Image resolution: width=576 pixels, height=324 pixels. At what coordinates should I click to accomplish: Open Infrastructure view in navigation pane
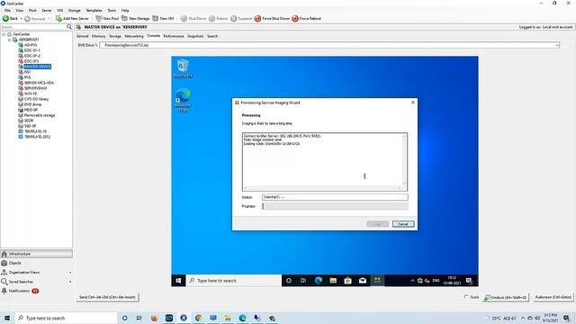(36, 254)
